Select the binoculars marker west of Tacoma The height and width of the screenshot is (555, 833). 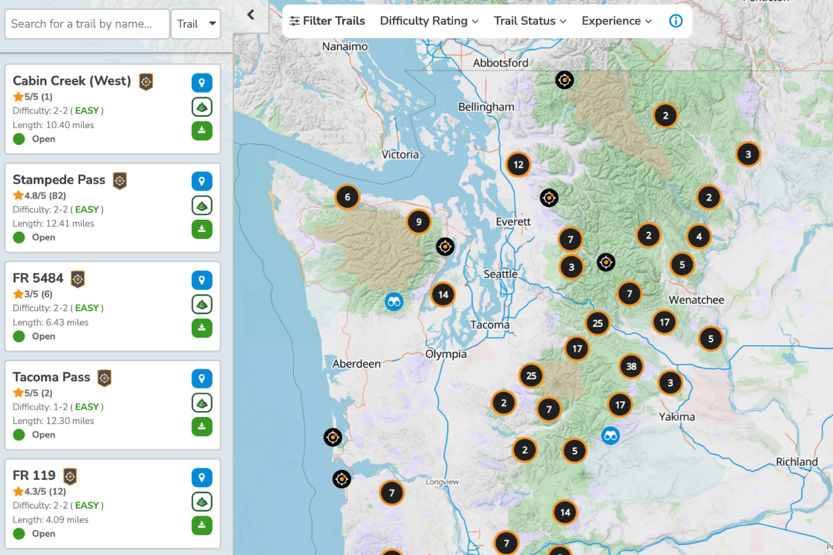click(394, 302)
